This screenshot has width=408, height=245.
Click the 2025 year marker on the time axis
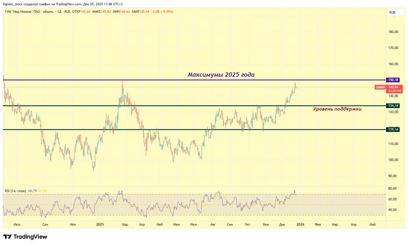pyautogui.click(x=100, y=224)
